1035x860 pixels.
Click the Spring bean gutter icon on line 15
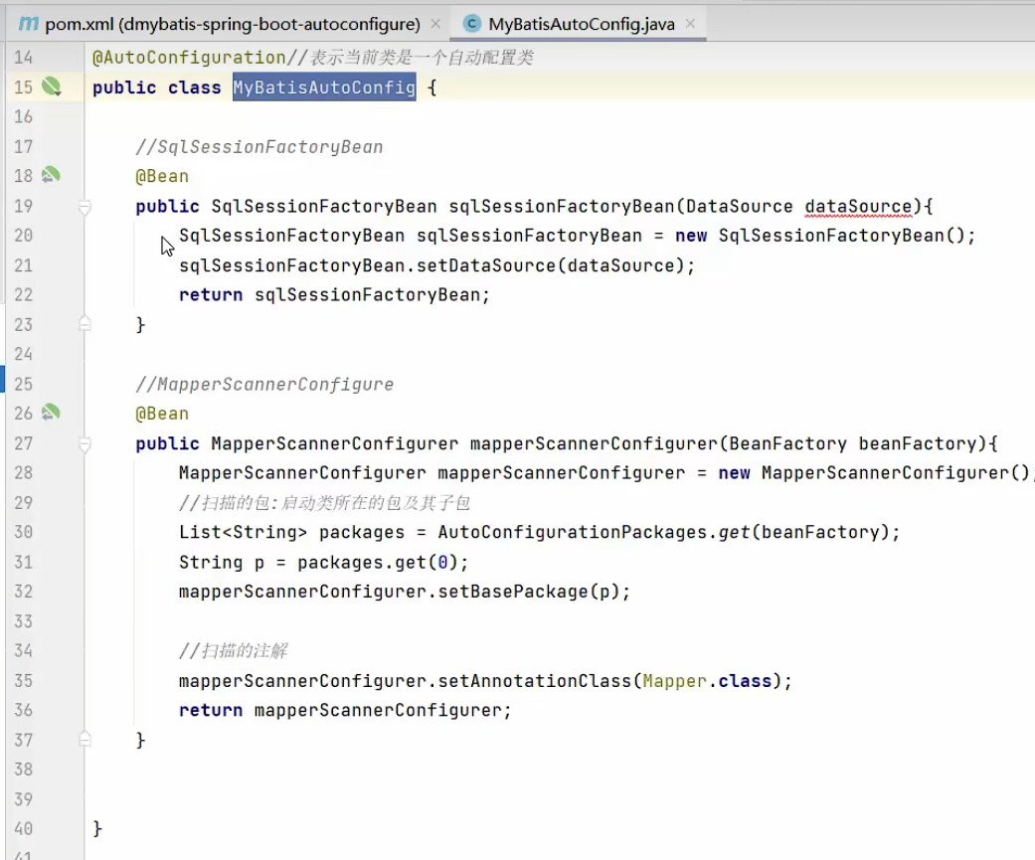pyautogui.click(x=51, y=87)
